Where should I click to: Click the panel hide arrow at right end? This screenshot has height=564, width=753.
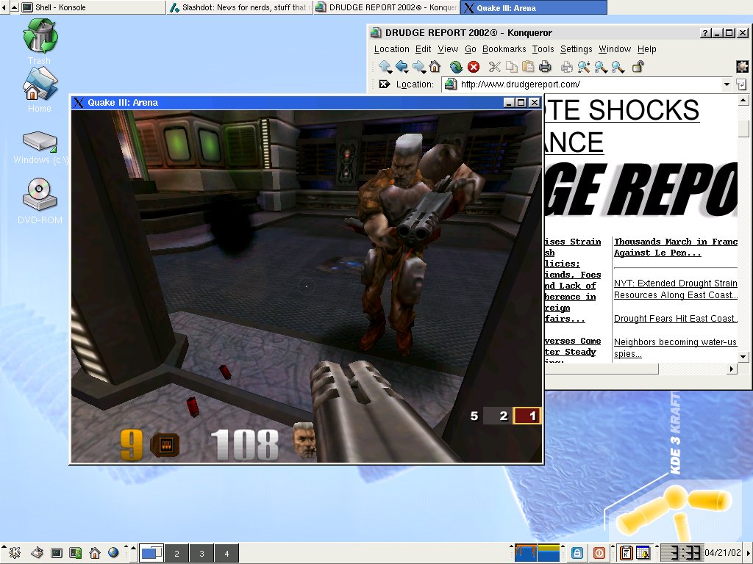click(x=749, y=553)
